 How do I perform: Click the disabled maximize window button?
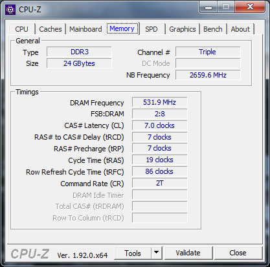pos(226,7)
